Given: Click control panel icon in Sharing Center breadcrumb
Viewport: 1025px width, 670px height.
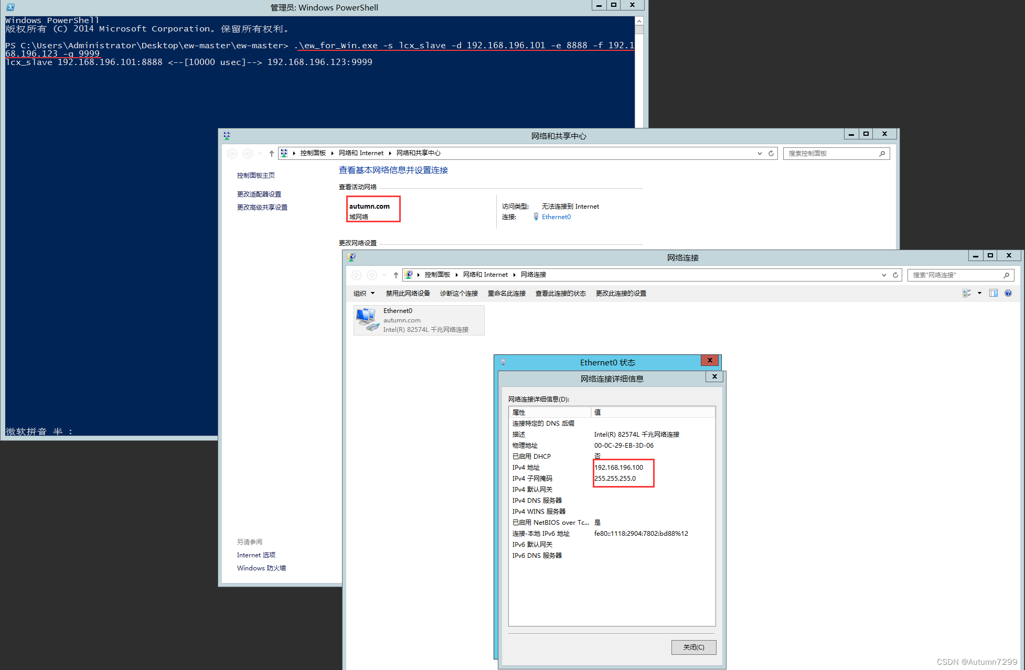Looking at the screenshot, I should [x=284, y=153].
